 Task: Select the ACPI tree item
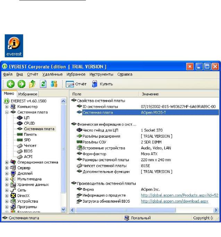coord(28,157)
